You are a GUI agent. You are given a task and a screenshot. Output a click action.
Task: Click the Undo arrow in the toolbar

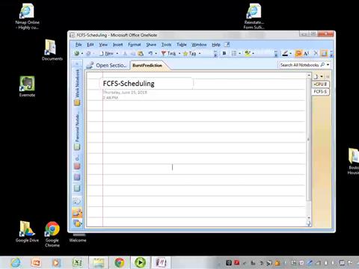(x=150, y=53)
